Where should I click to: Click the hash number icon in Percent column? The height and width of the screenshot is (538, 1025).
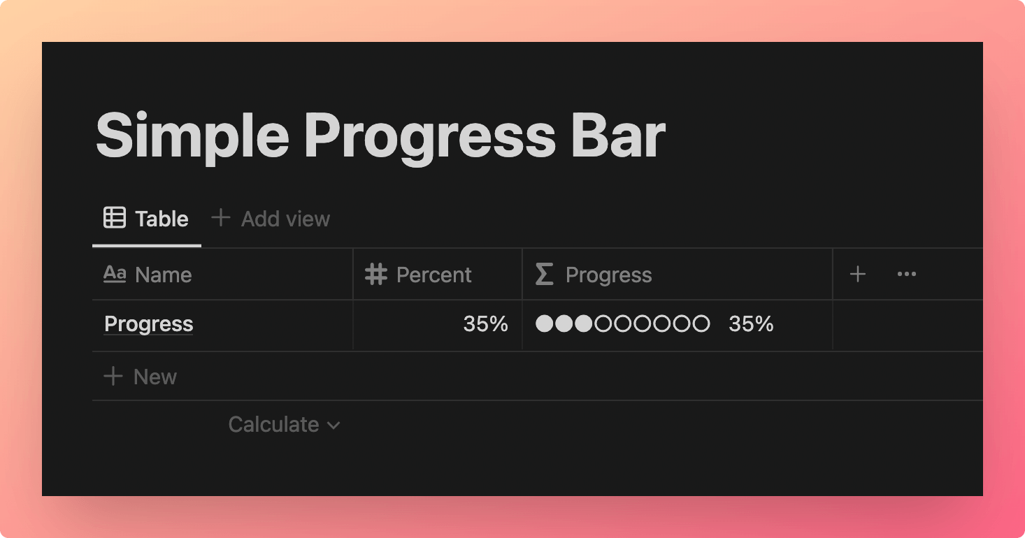coord(376,274)
